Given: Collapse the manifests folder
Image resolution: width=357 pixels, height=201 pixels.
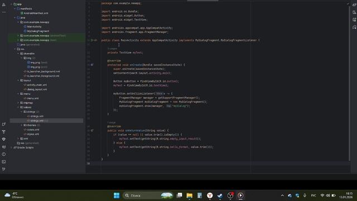Looking at the screenshot, I should (15, 9).
